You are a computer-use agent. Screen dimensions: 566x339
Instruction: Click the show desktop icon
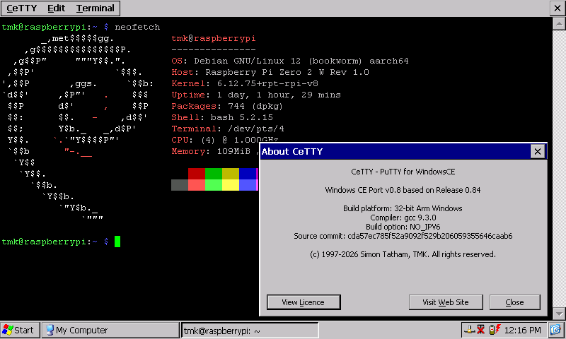point(556,330)
